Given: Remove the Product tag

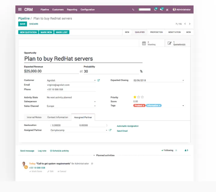Looking at the screenshot, I should [x=143, y=106].
